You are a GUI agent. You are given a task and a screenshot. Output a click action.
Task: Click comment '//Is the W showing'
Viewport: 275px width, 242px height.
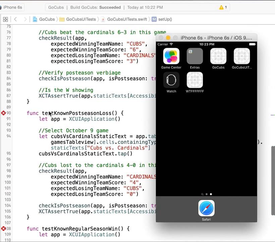[x=66, y=90]
